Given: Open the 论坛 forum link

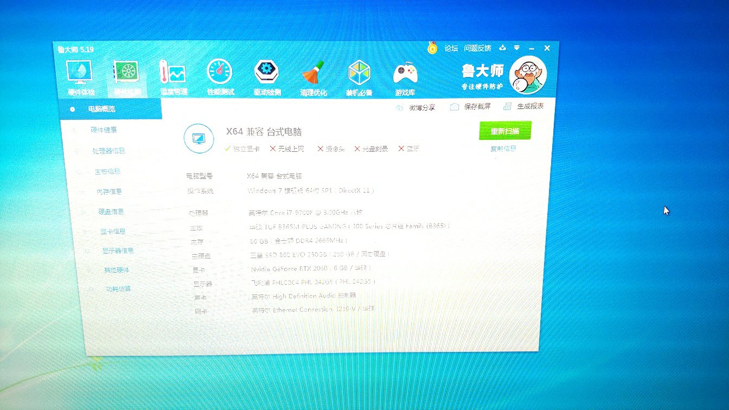Looking at the screenshot, I should tap(451, 48).
